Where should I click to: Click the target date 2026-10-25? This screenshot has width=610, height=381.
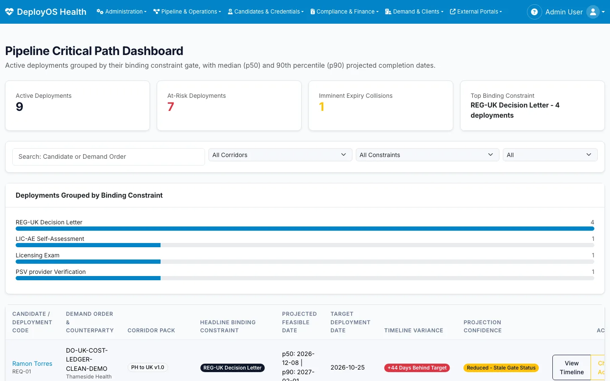(x=348, y=367)
